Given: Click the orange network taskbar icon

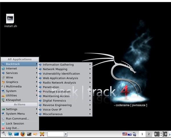Looking at the screenshot, I should (35, 134).
